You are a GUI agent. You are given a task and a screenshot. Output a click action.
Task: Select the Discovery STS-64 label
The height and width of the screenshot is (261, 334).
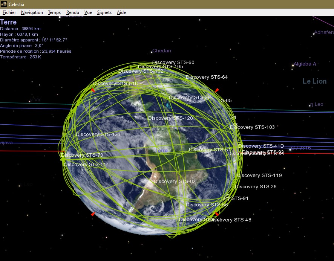pos(207,77)
